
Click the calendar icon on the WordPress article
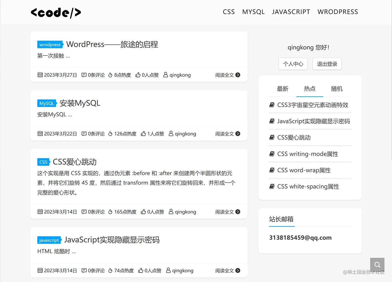coord(40,75)
